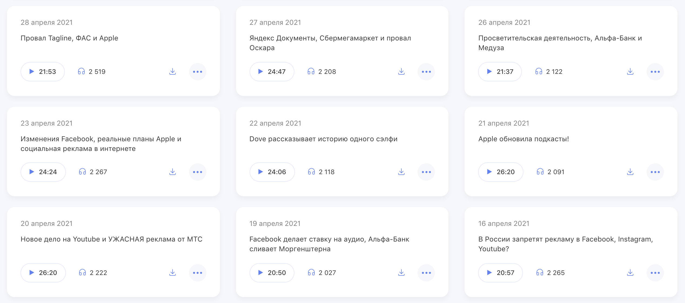Click the 2 118 listens count
Image resolution: width=685 pixels, height=303 pixels.
pyautogui.click(x=327, y=172)
